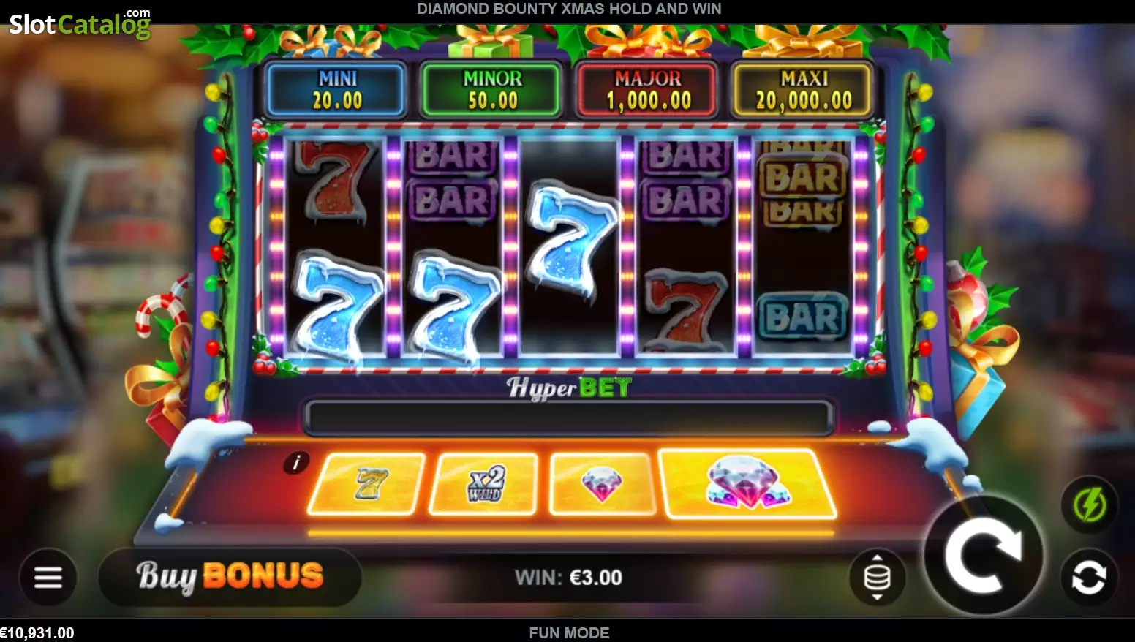Select the 7 HyperBet option
The height and width of the screenshot is (642, 1135).
pyautogui.click(x=367, y=483)
